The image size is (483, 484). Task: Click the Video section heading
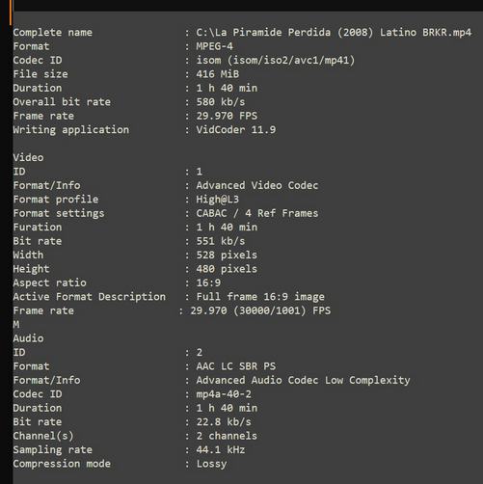click(x=28, y=158)
